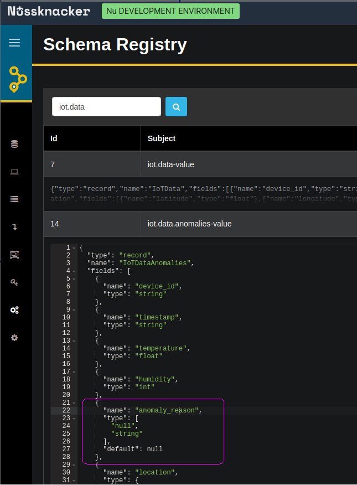Select the frame group sidebar icon
This screenshot has height=485, width=357.
pos(14,255)
